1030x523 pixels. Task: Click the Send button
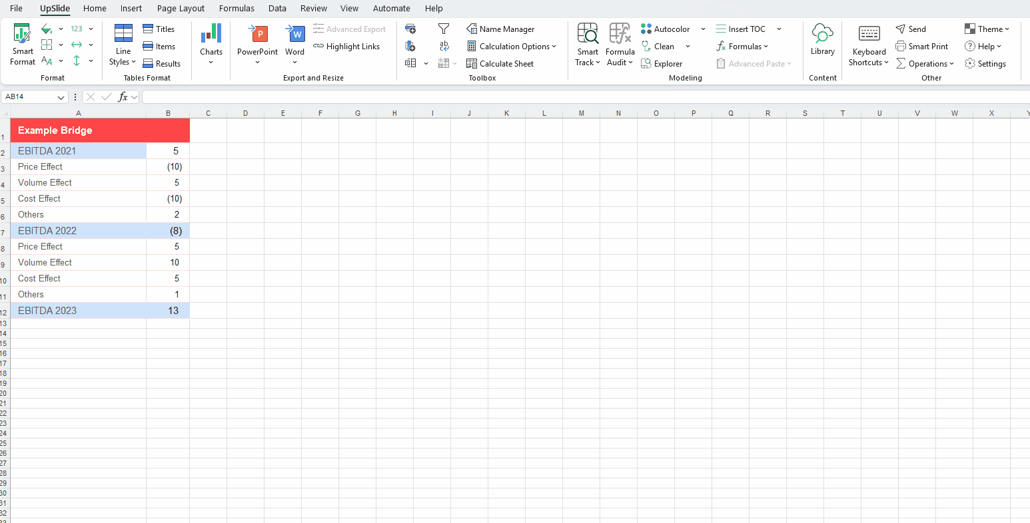(911, 29)
